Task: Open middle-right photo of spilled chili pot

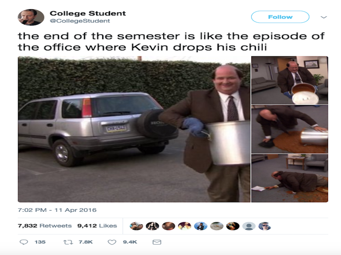Action: (290, 129)
